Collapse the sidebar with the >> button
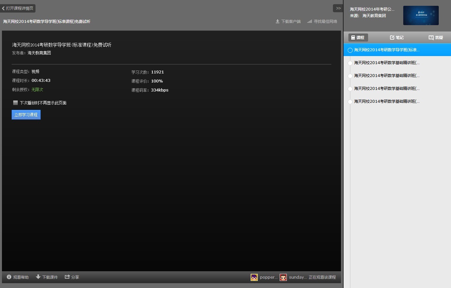Viewport: 451px width, 288px height. coord(338,8)
